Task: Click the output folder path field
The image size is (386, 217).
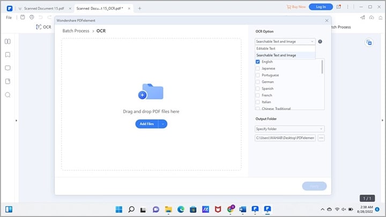Action: pyautogui.click(x=285, y=138)
